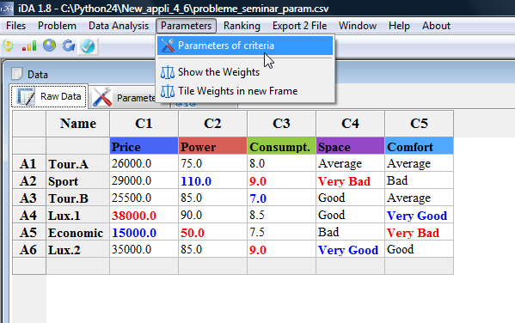Select row header A2
Image resolution: width=515 pixels, height=323 pixels.
point(29,181)
